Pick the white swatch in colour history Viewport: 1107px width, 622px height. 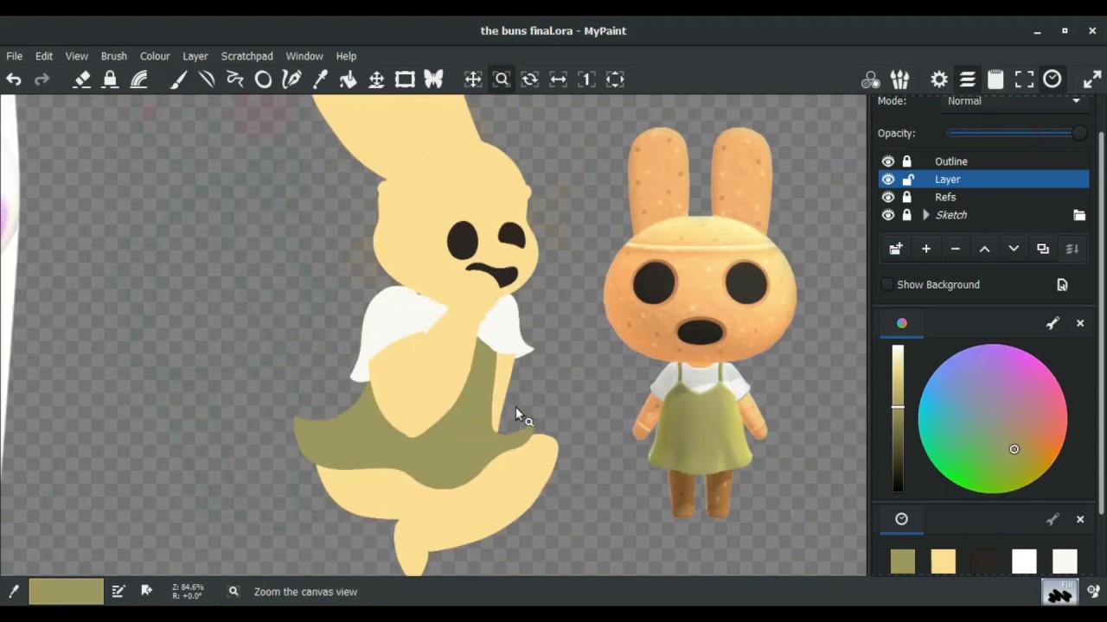tap(1024, 562)
